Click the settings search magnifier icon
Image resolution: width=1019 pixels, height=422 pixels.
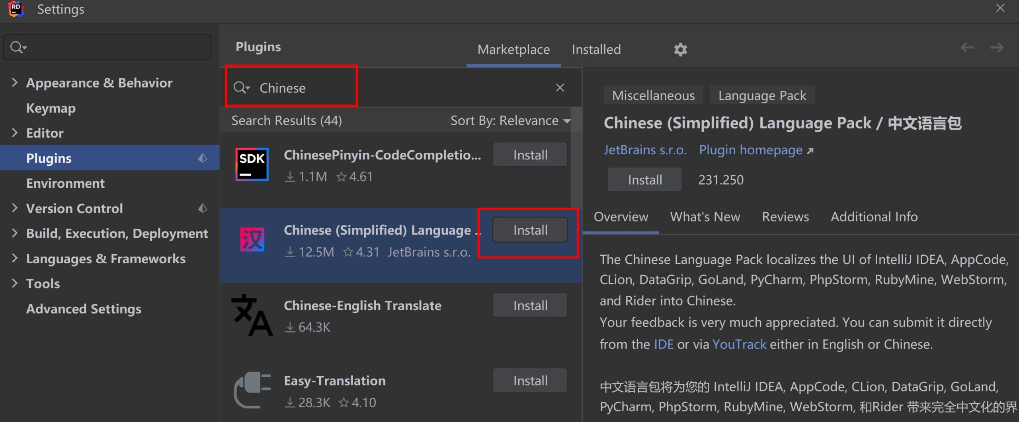(18, 47)
